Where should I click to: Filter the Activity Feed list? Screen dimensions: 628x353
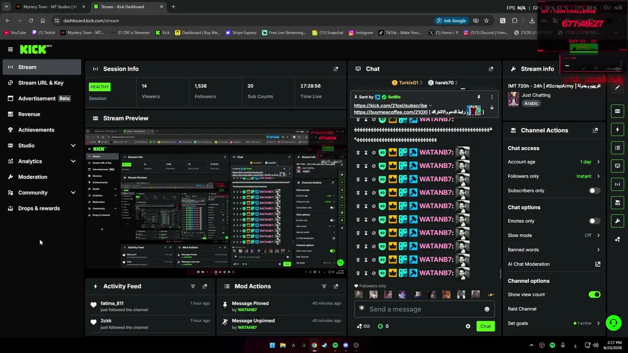point(193,286)
